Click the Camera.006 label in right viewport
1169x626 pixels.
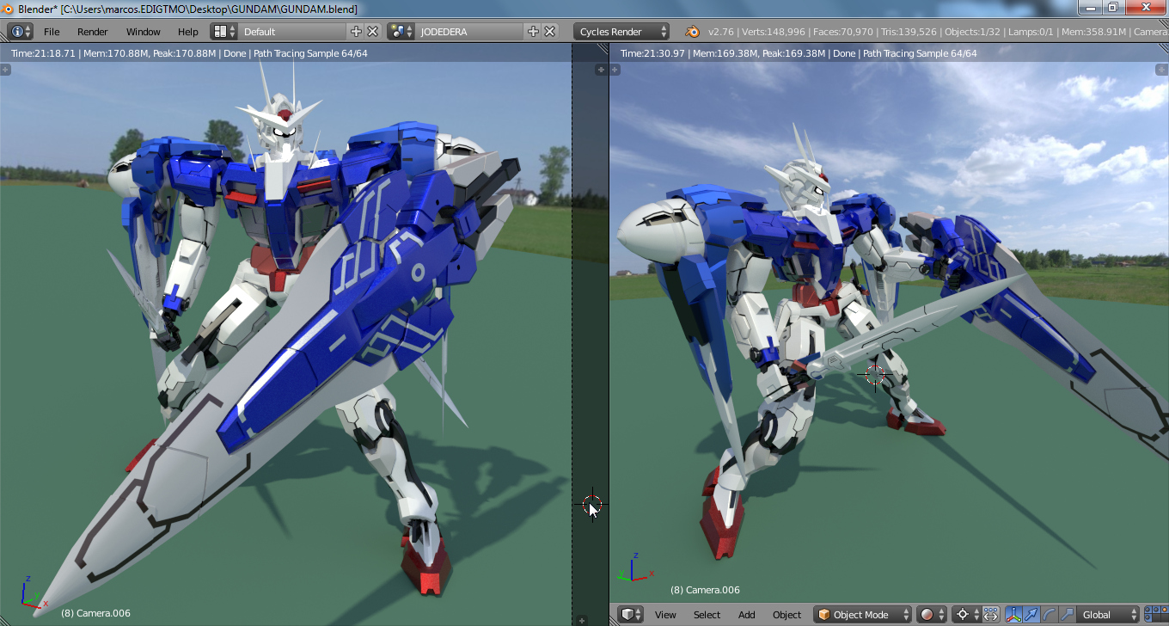click(705, 590)
